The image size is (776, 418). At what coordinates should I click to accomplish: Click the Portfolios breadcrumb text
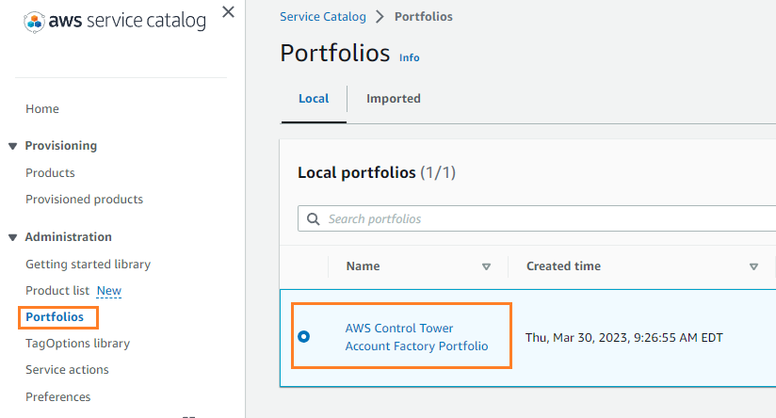[424, 16]
